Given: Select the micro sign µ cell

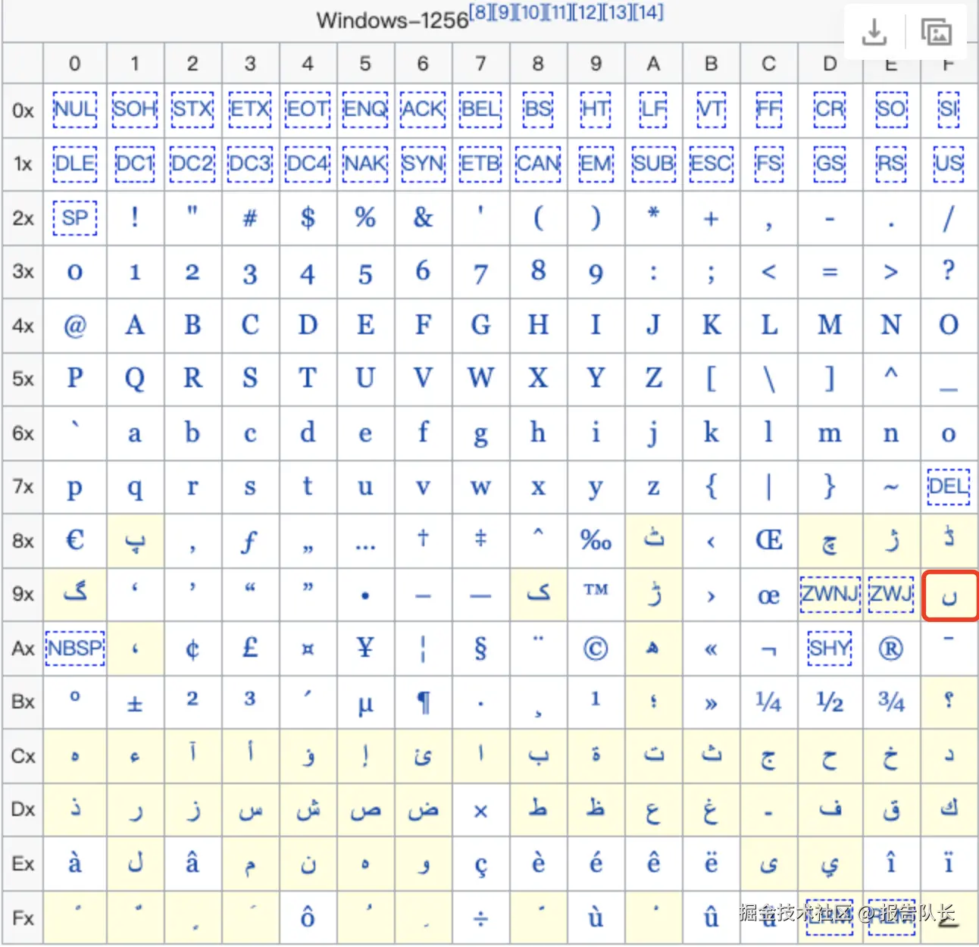Looking at the screenshot, I should (x=365, y=702).
